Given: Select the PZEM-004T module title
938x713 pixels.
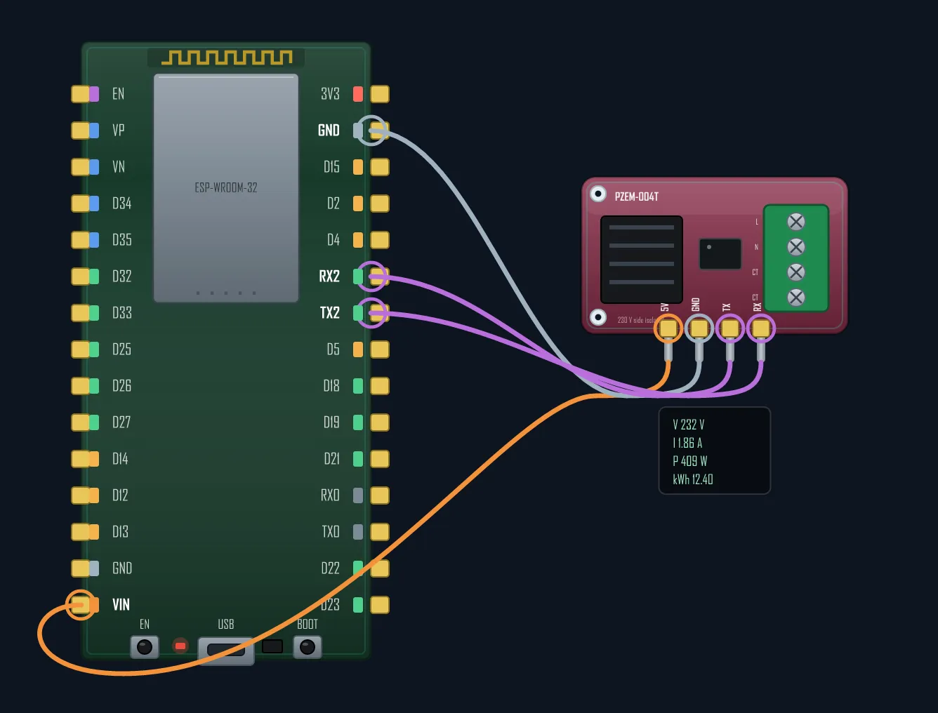Looking at the screenshot, I should tap(637, 196).
